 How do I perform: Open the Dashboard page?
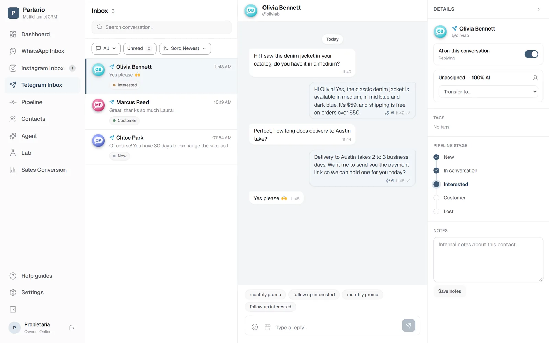43,34
